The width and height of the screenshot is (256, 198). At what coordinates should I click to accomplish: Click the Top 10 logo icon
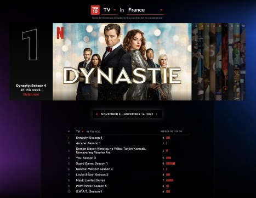pyautogui.click(x=95, y=10)
